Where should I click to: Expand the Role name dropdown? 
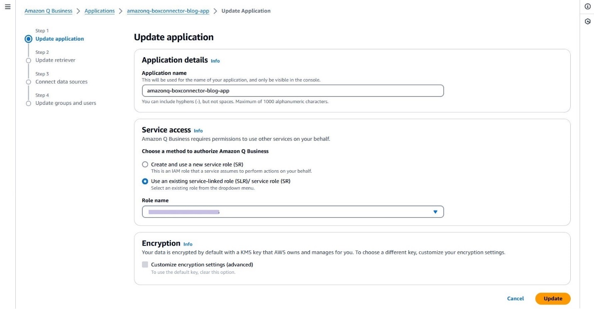[293, 212]
